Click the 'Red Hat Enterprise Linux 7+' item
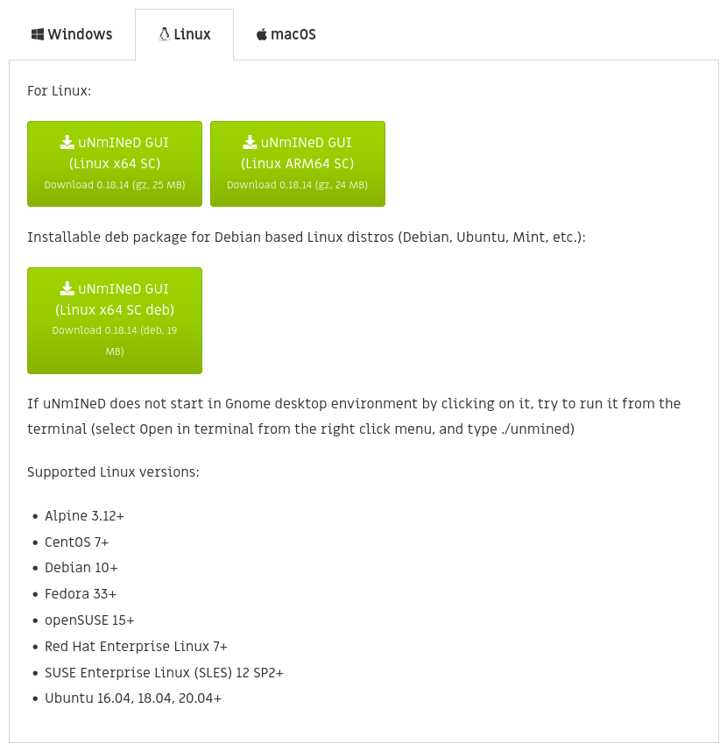This screenshot has width=727, height=751. 136,647
